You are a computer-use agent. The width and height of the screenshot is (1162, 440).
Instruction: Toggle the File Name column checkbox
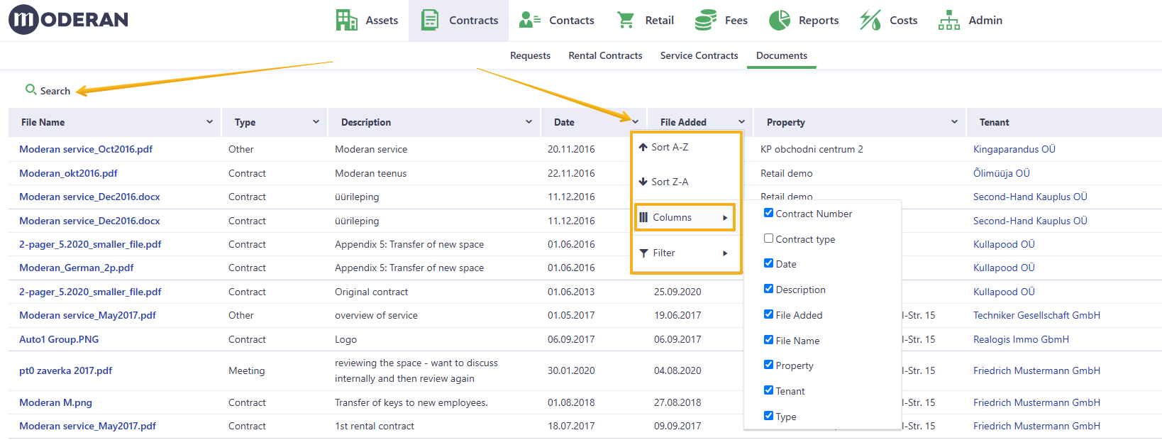coord(768,340)
